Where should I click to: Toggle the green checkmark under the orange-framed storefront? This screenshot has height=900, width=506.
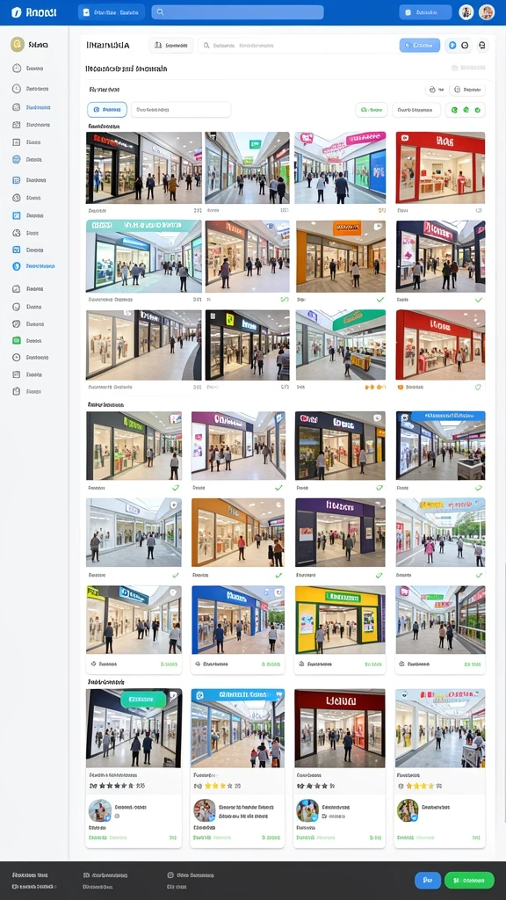tap(379, 300)
